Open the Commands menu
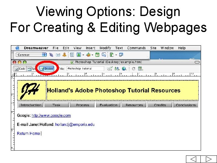Image resolution: width=217 pixels, height=163 pixels. coord(136,48)
